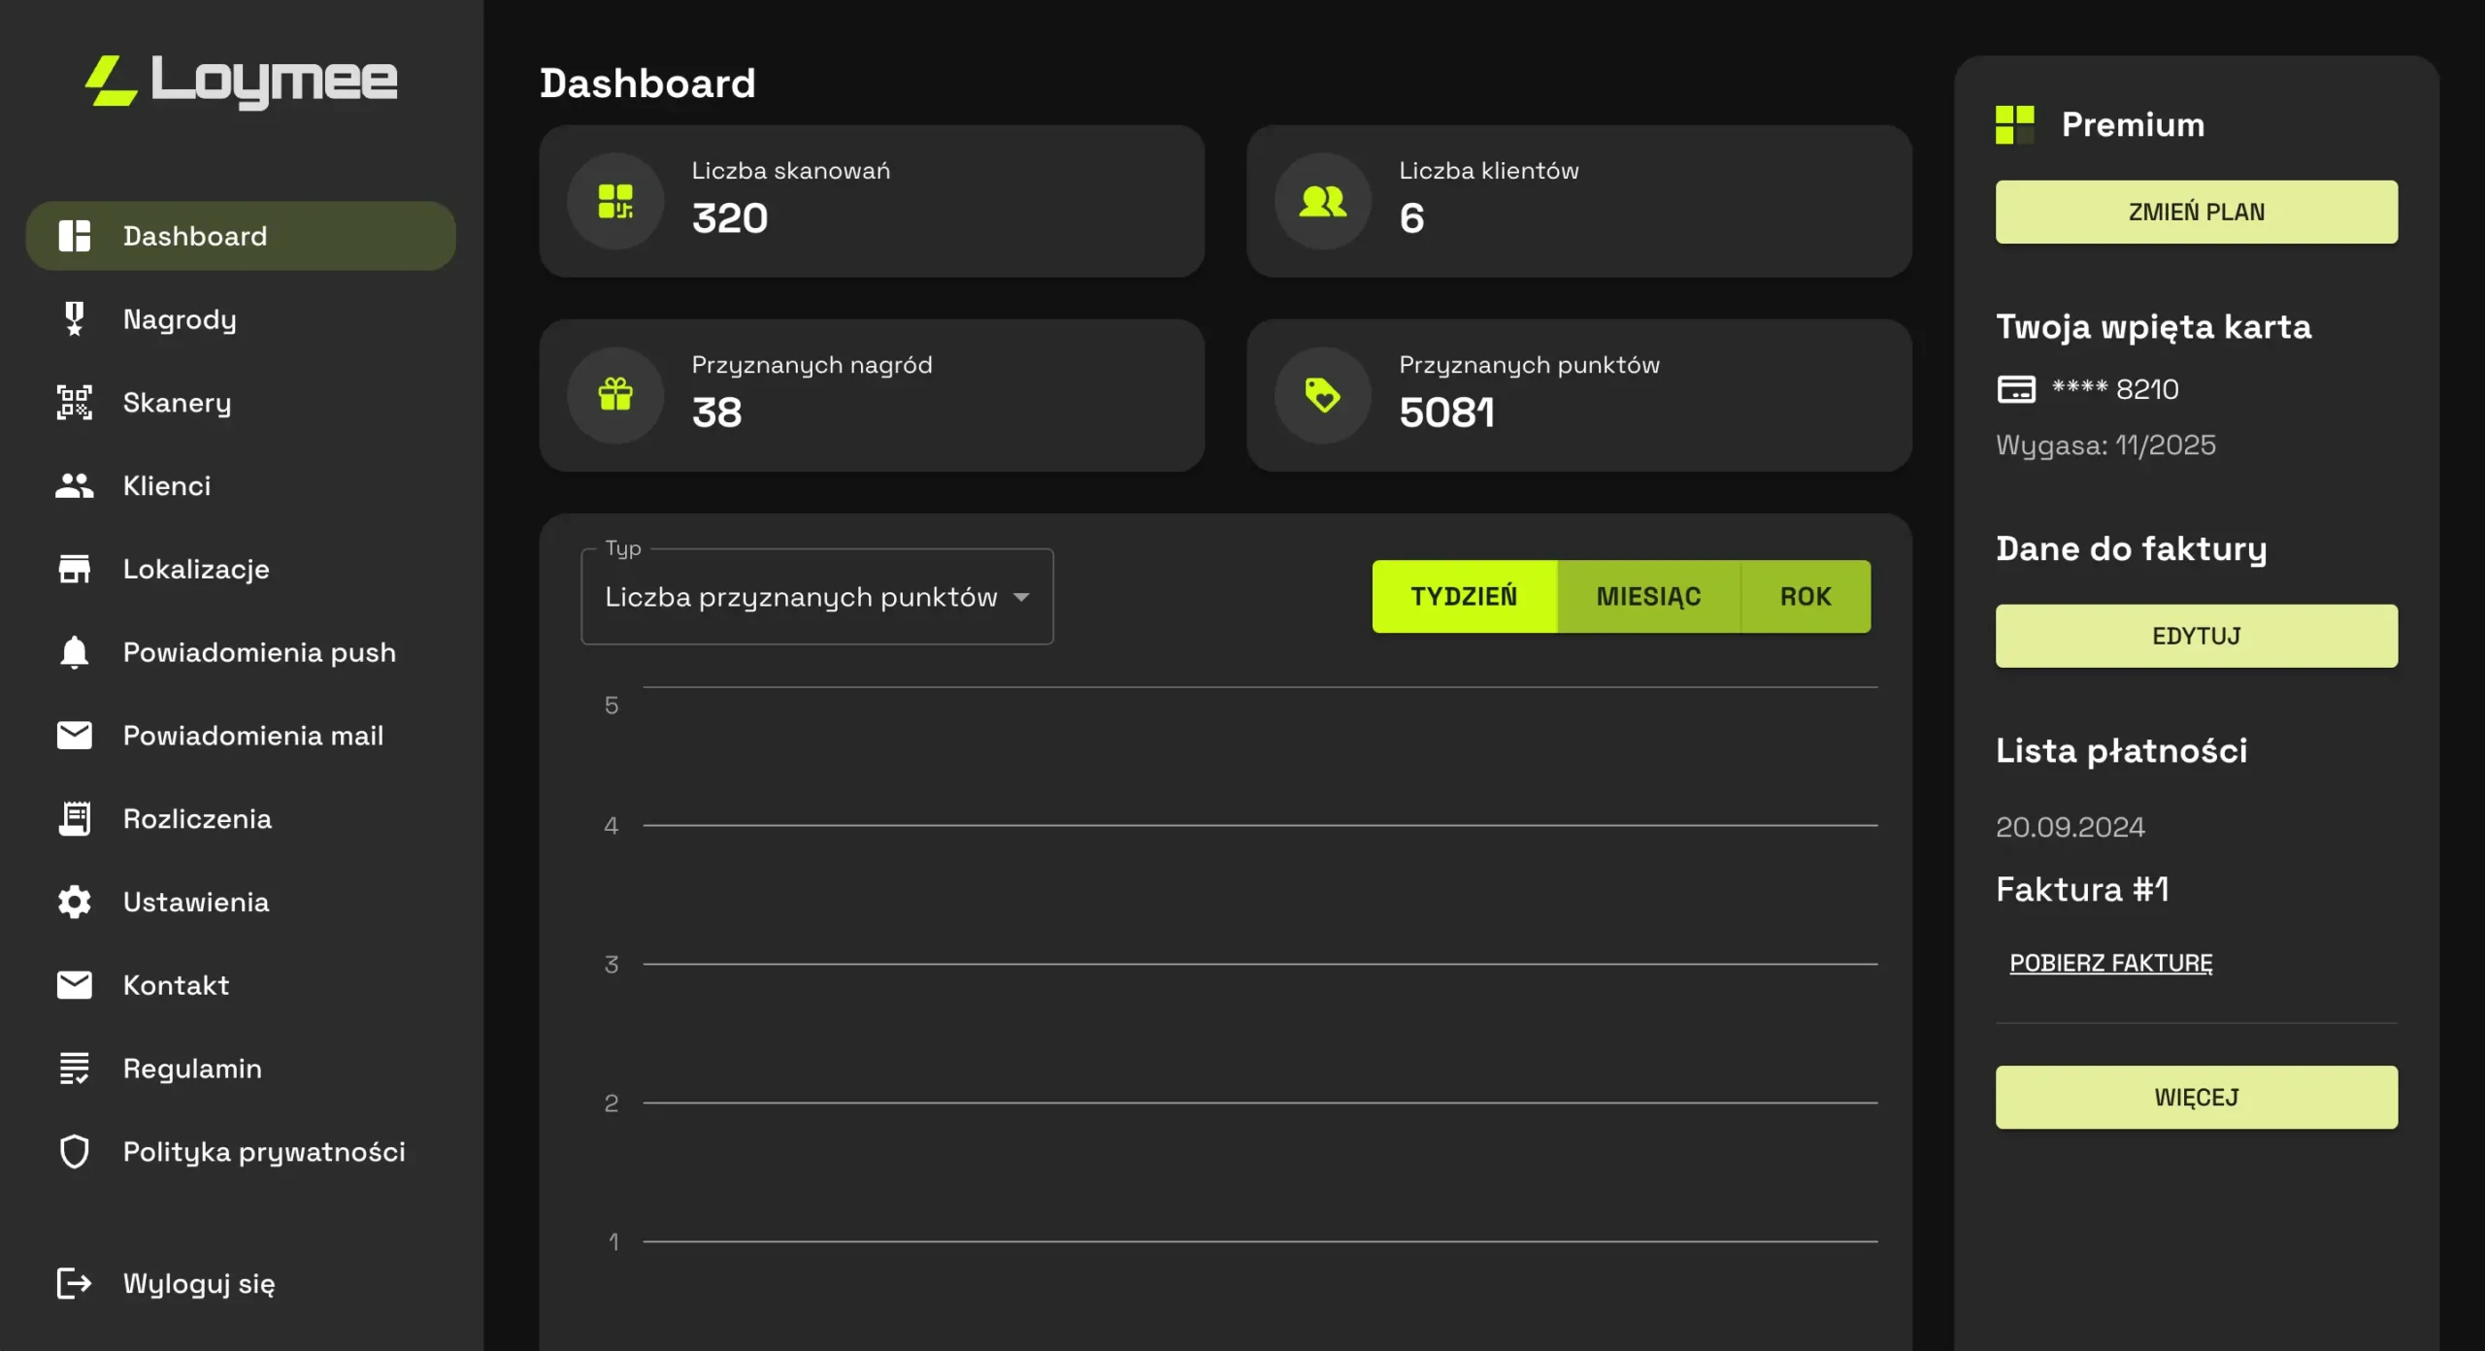Screen dimensions: 2485x1351
Task: Click the Ustawienia gear icon
Action: [74, 902]
